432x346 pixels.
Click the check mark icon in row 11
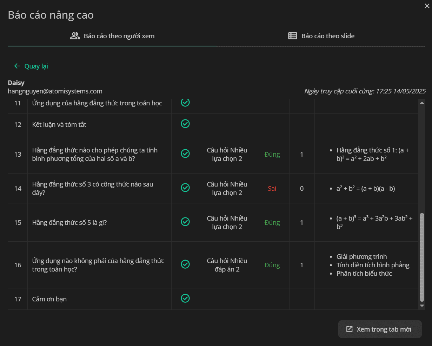coord(185,102)
